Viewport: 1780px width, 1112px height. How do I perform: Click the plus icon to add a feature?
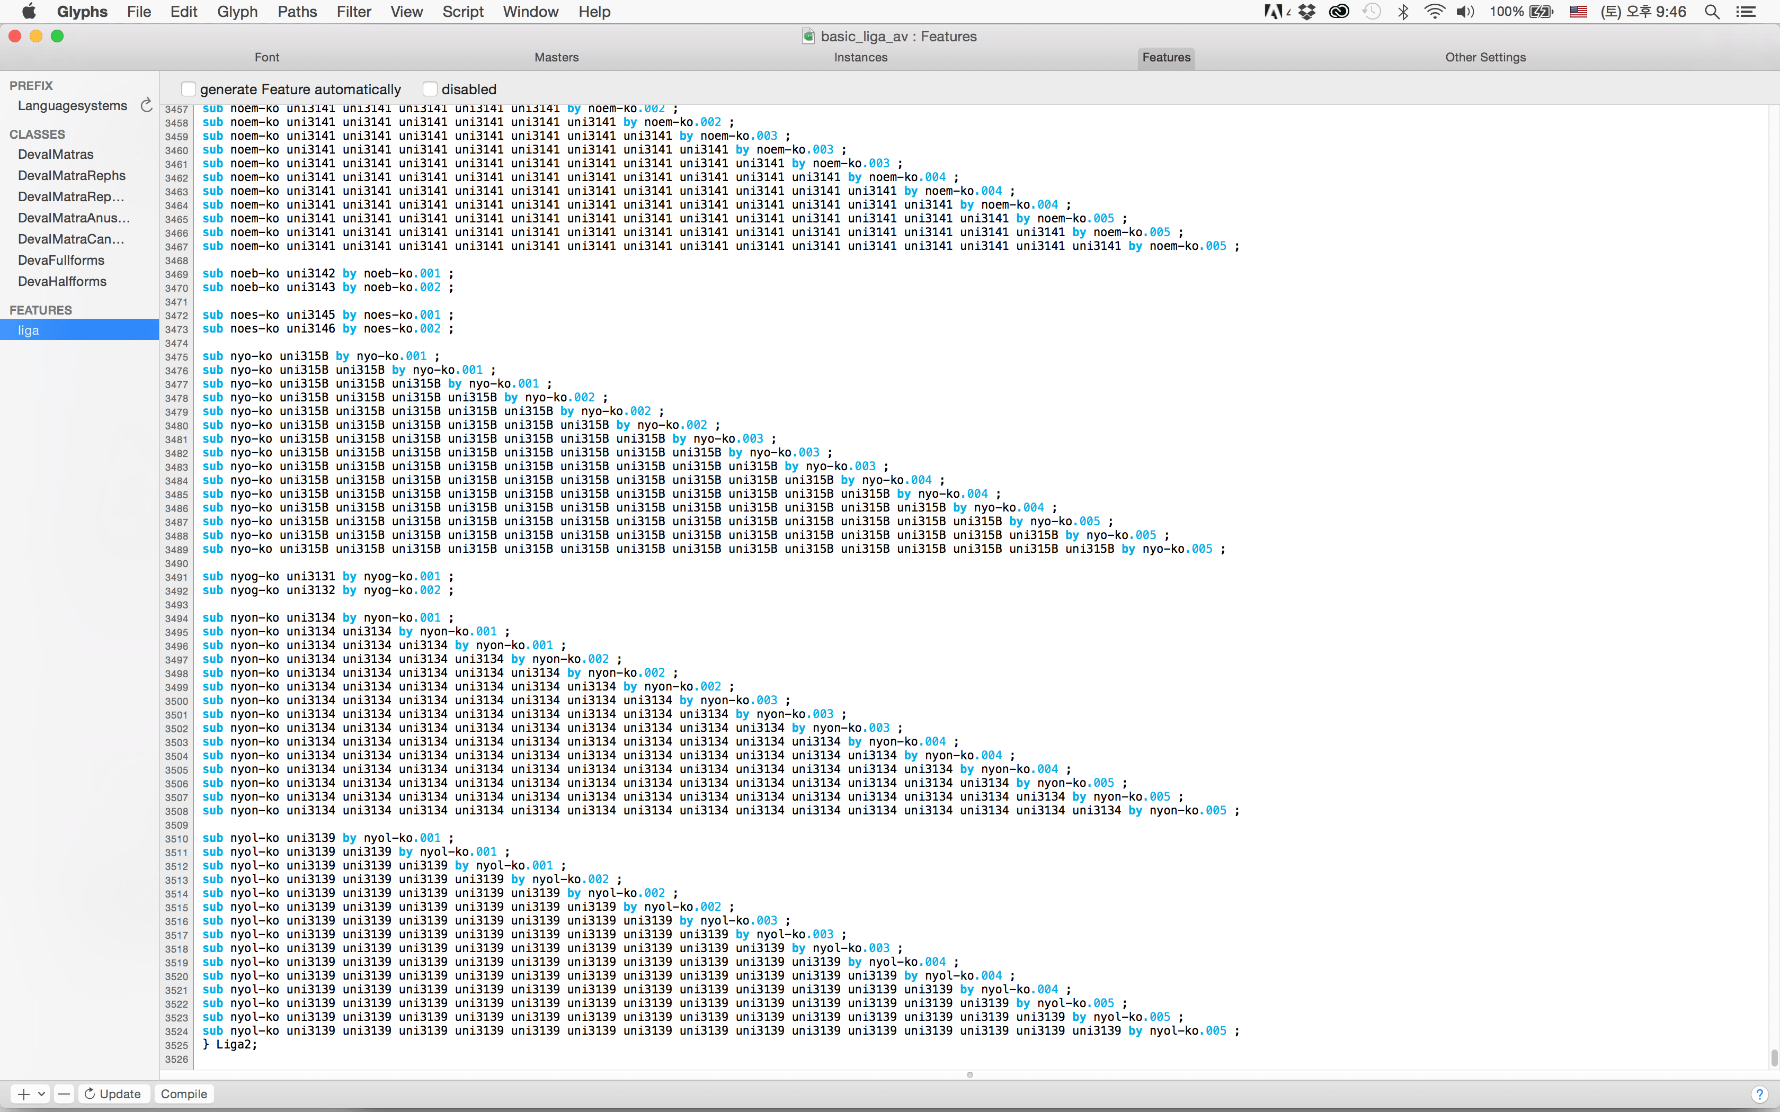click(23, 1093)
